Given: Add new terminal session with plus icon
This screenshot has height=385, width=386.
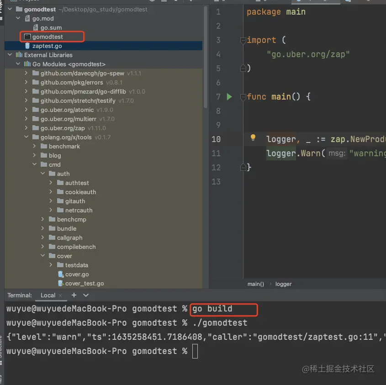Looking at the screenshot, I should tap(74, 295).
